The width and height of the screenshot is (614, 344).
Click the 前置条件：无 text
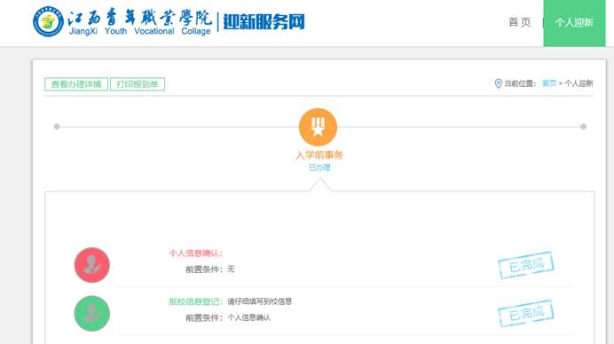point(210,270)
